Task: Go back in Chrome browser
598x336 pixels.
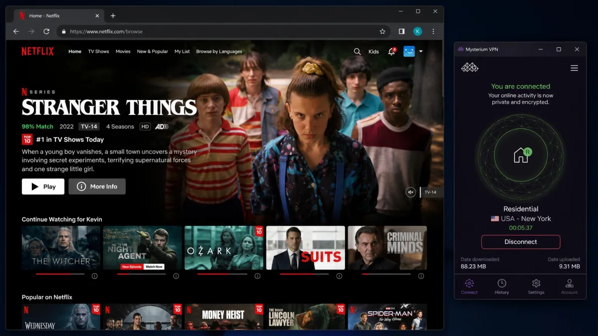Action: 16,31
